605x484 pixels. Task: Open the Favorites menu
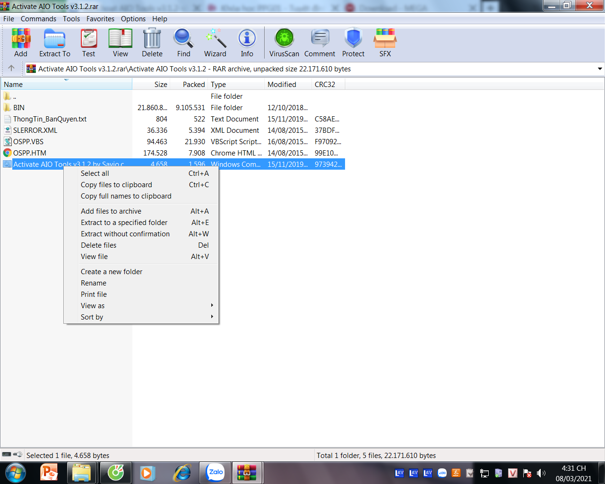coord(100,19)
